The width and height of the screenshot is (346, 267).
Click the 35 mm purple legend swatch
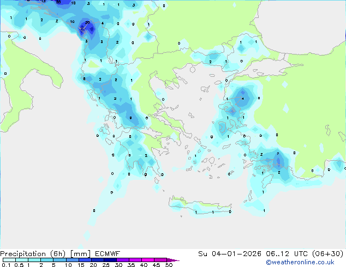click(136, 260)
